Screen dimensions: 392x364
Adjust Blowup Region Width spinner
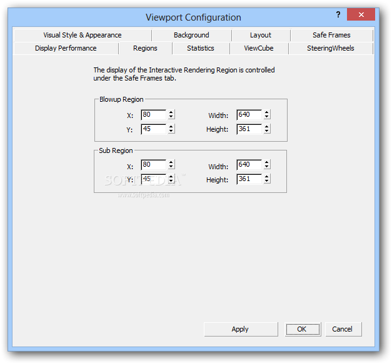(267, 115)
